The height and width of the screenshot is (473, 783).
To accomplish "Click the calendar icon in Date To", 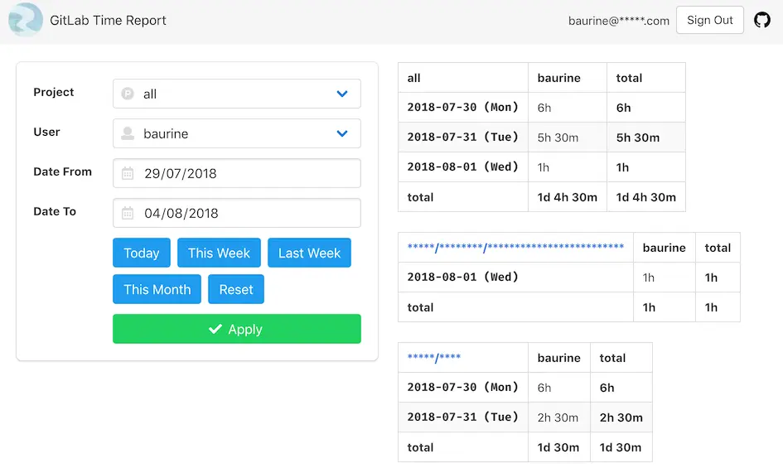I will pyautogui.click(x=128, y=213).
